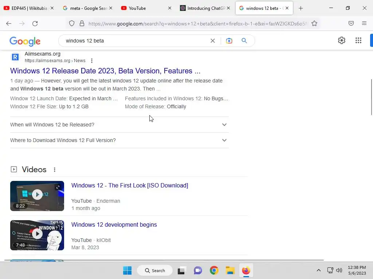Close the windows 12 beta tab
This screenshot has height=279, width=373.
[x=287, y=8]
